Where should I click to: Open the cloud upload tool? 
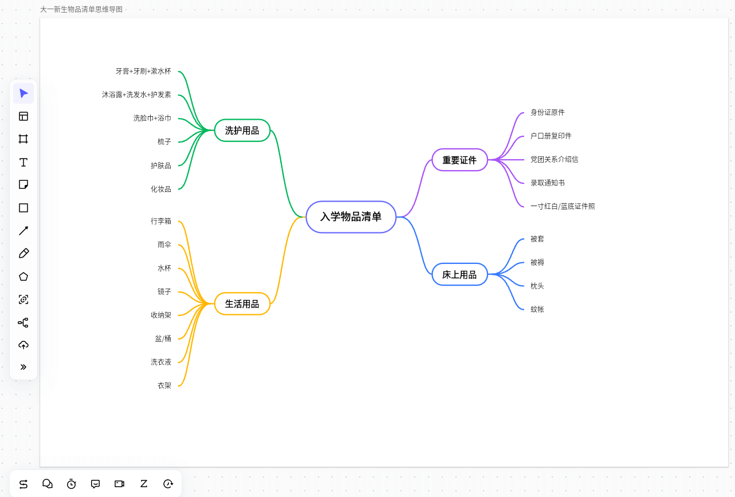23,345
